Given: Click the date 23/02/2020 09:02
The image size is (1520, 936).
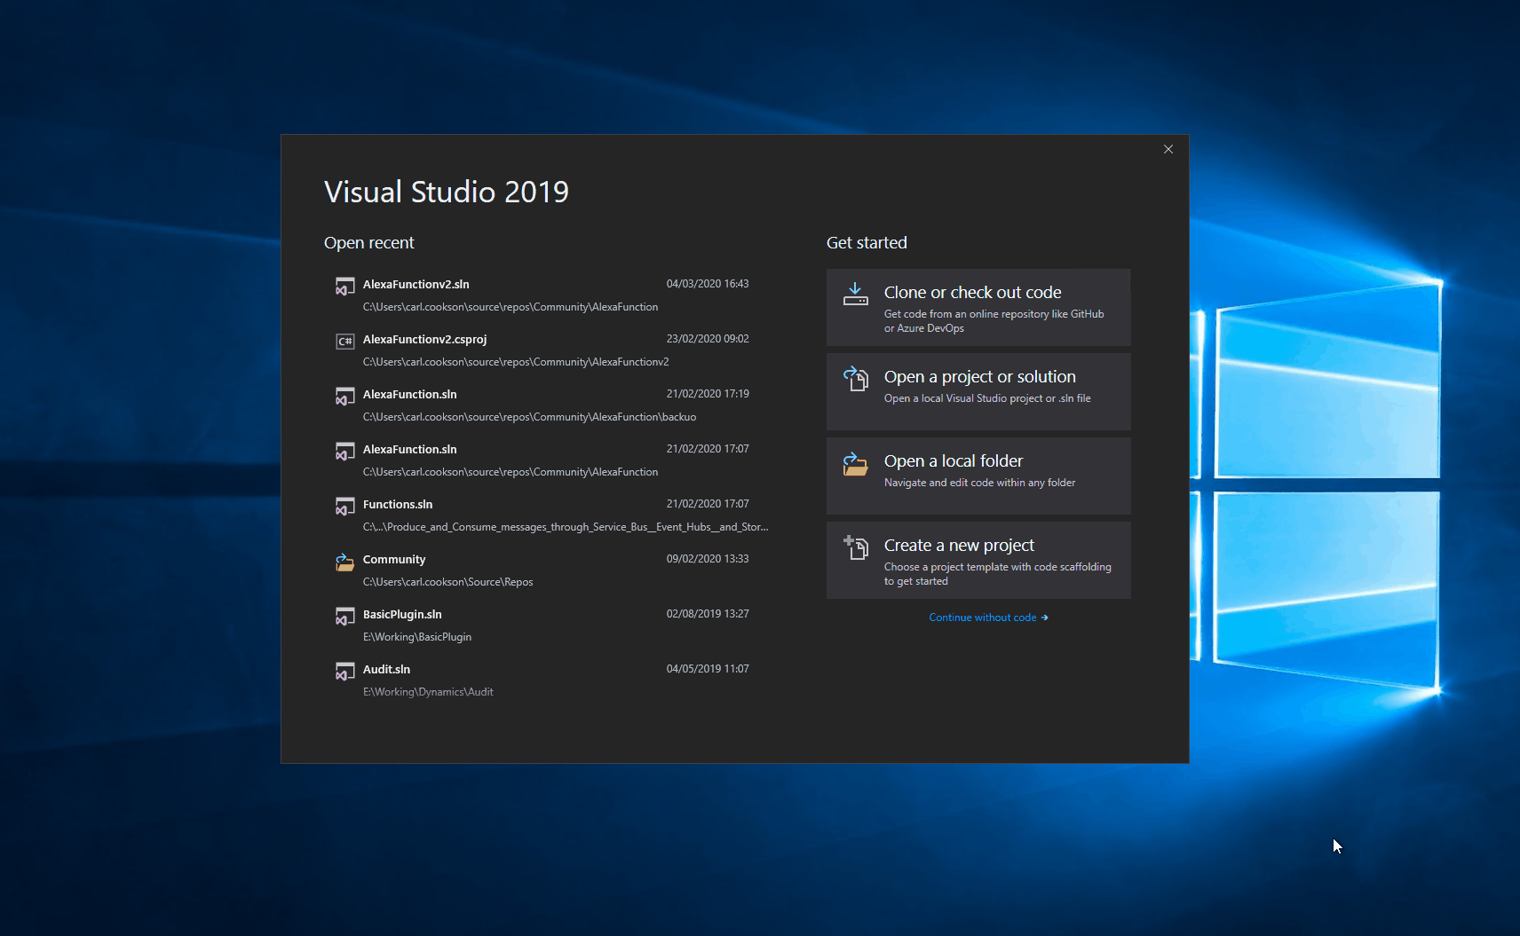Looking at the screenshot, I should (x=708, y=339).
